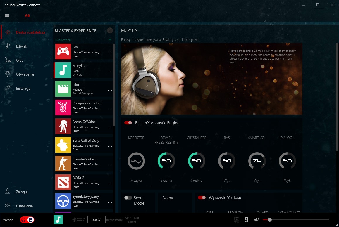This screenshot has width=339, height=227.
Task: Click the Dialog+ dial showing 50
Action: 287,161
